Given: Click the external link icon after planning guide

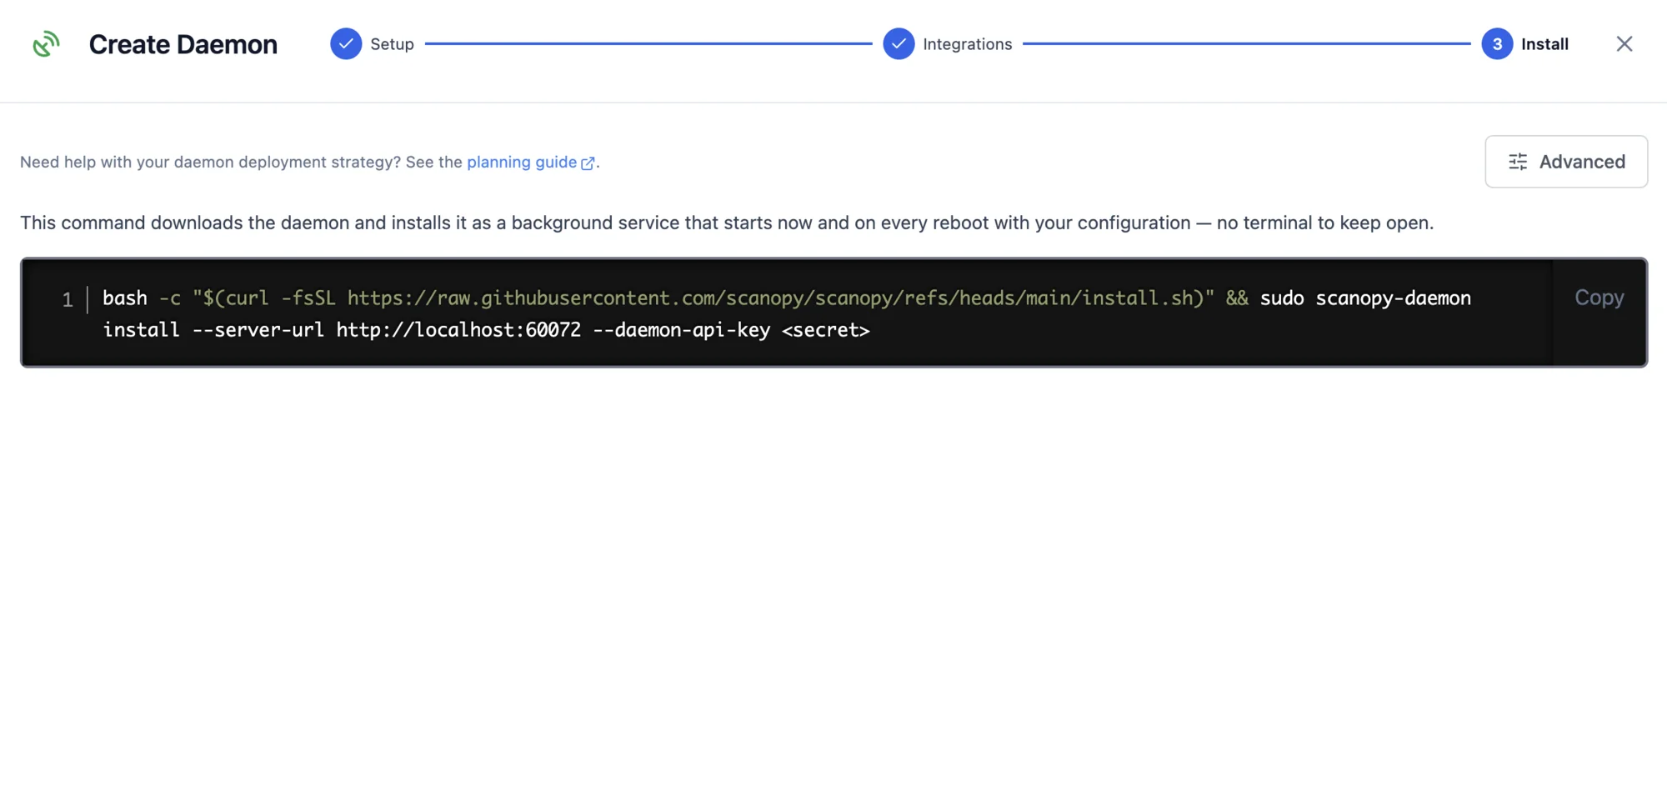Looking at the screenshot, I should click(x=588, y=163).
